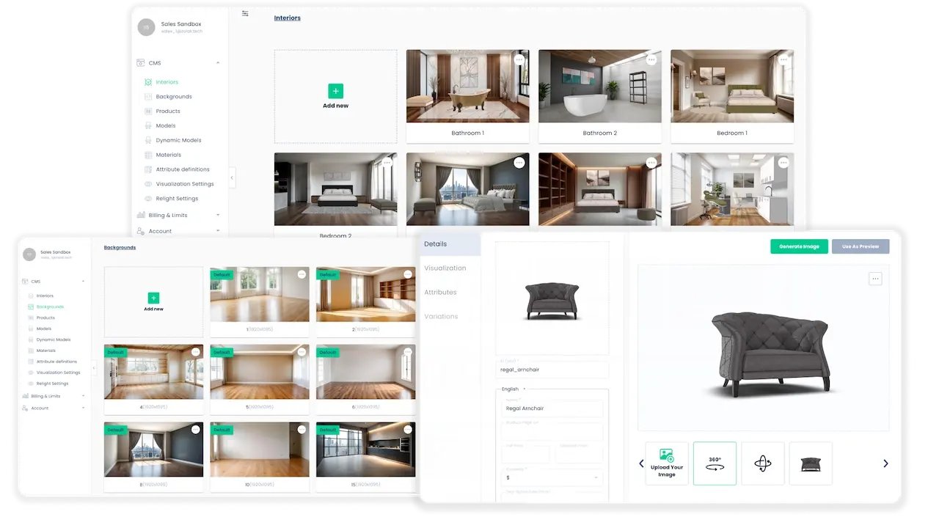Open three-dot menu on background 10 card
This screenshot has width=939, height=528.
[302, 430]
